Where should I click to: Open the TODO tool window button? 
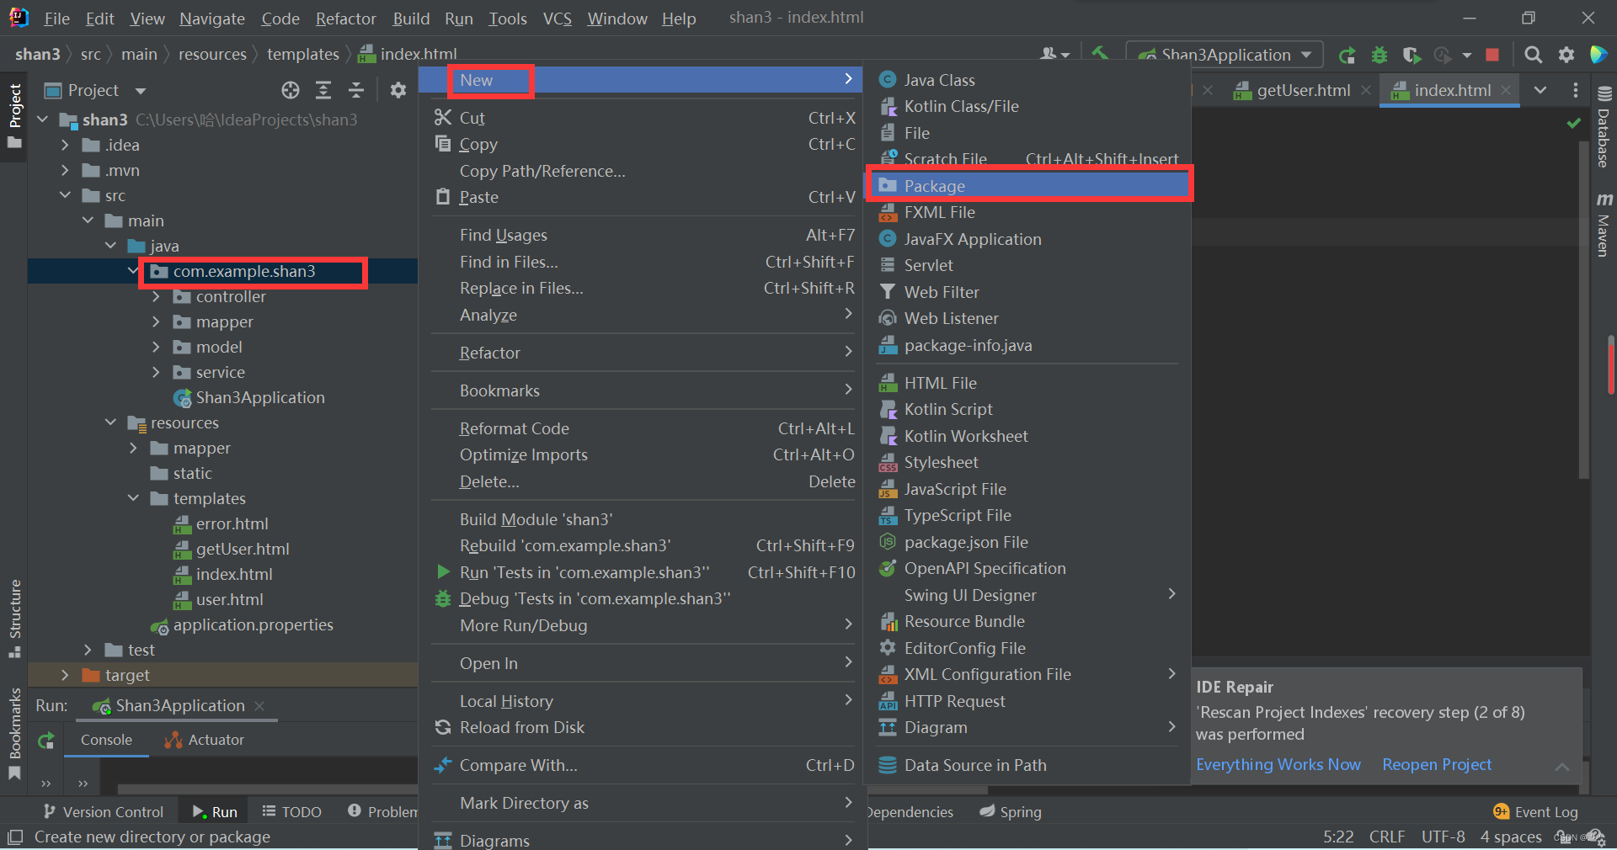pyautogui.click(x=292, y=811)
